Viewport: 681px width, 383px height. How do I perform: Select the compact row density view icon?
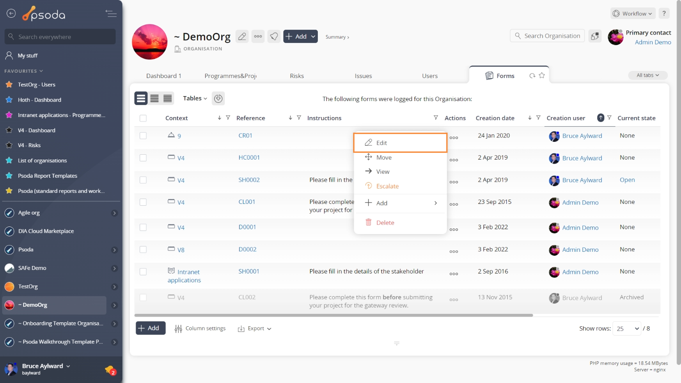tap(168, 98)
